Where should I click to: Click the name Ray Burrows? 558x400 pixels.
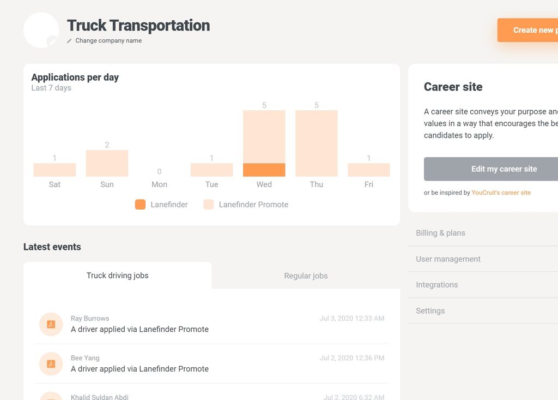pos(90,318)
